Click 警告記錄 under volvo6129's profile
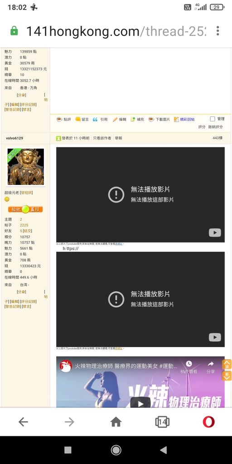The image size is (232, 464). pos(13,306)
